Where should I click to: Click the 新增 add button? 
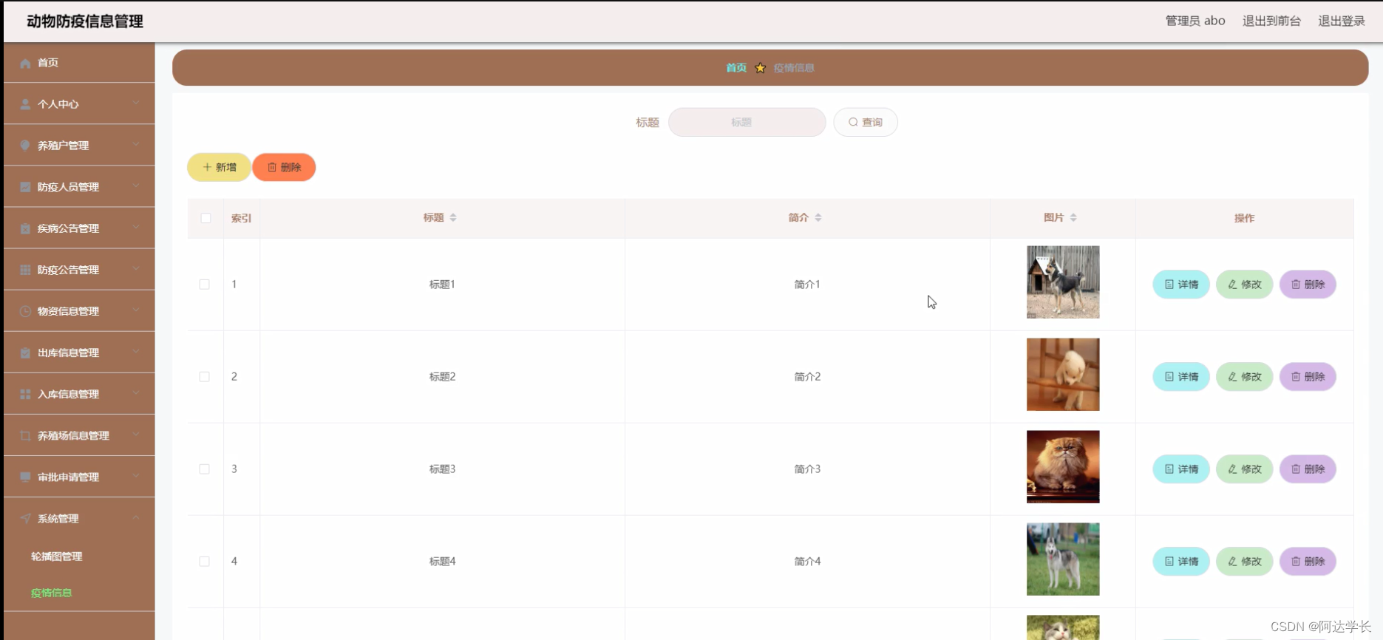pyautogui.click(x=219, y=167)
